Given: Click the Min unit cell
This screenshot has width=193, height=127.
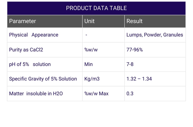Looking at the screenshot, I should 88,64.
